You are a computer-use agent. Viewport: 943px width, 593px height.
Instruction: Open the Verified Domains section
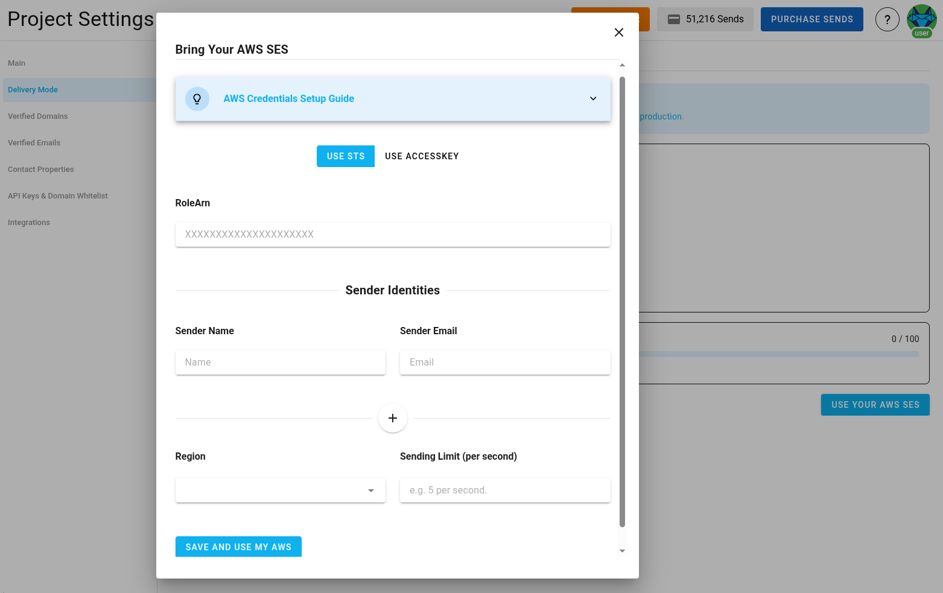[x=37, y=116]
